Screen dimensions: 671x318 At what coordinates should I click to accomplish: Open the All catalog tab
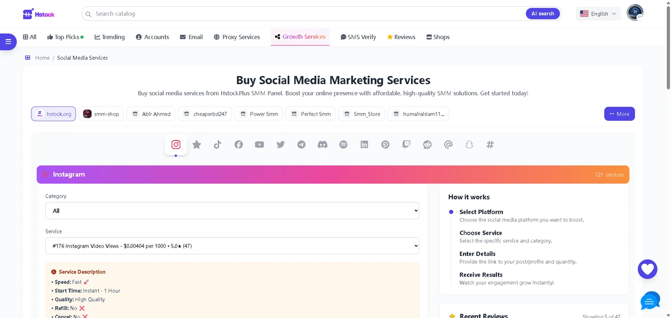[30, 37]
